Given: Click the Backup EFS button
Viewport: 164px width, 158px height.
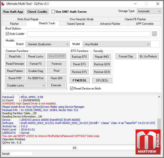Looking at the screenshot, I should (x=79, y=57).
